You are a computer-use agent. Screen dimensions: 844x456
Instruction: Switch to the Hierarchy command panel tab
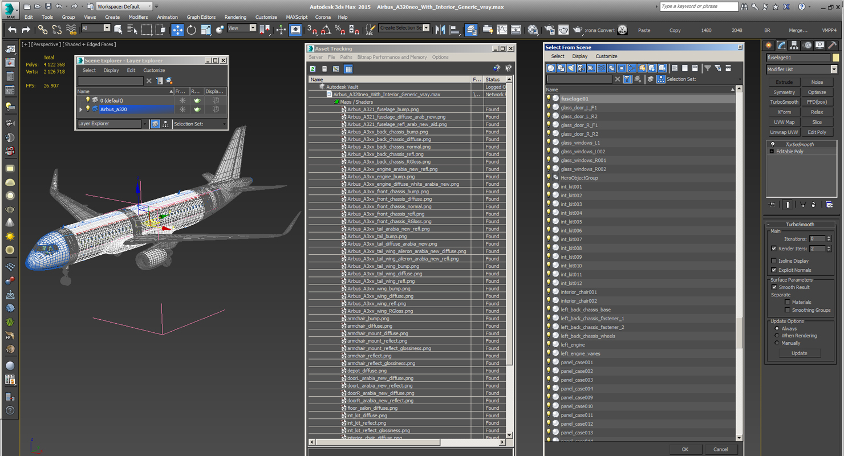(794, 45)
